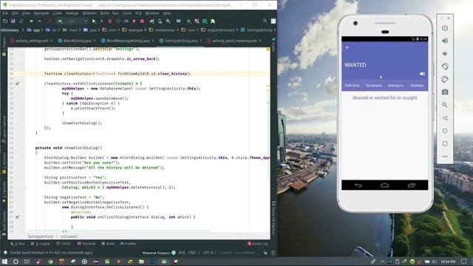The width and height of the screenshot is (473, 266).
Task: Click 'onCreate()' in the editor breadcrumb
Action: coord(69,236)
